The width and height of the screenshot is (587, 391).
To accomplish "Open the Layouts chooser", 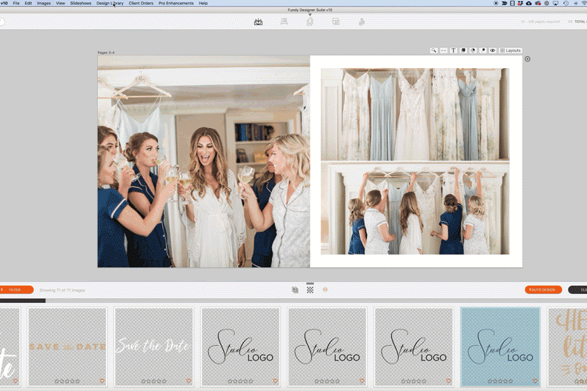I will point(510,50).
